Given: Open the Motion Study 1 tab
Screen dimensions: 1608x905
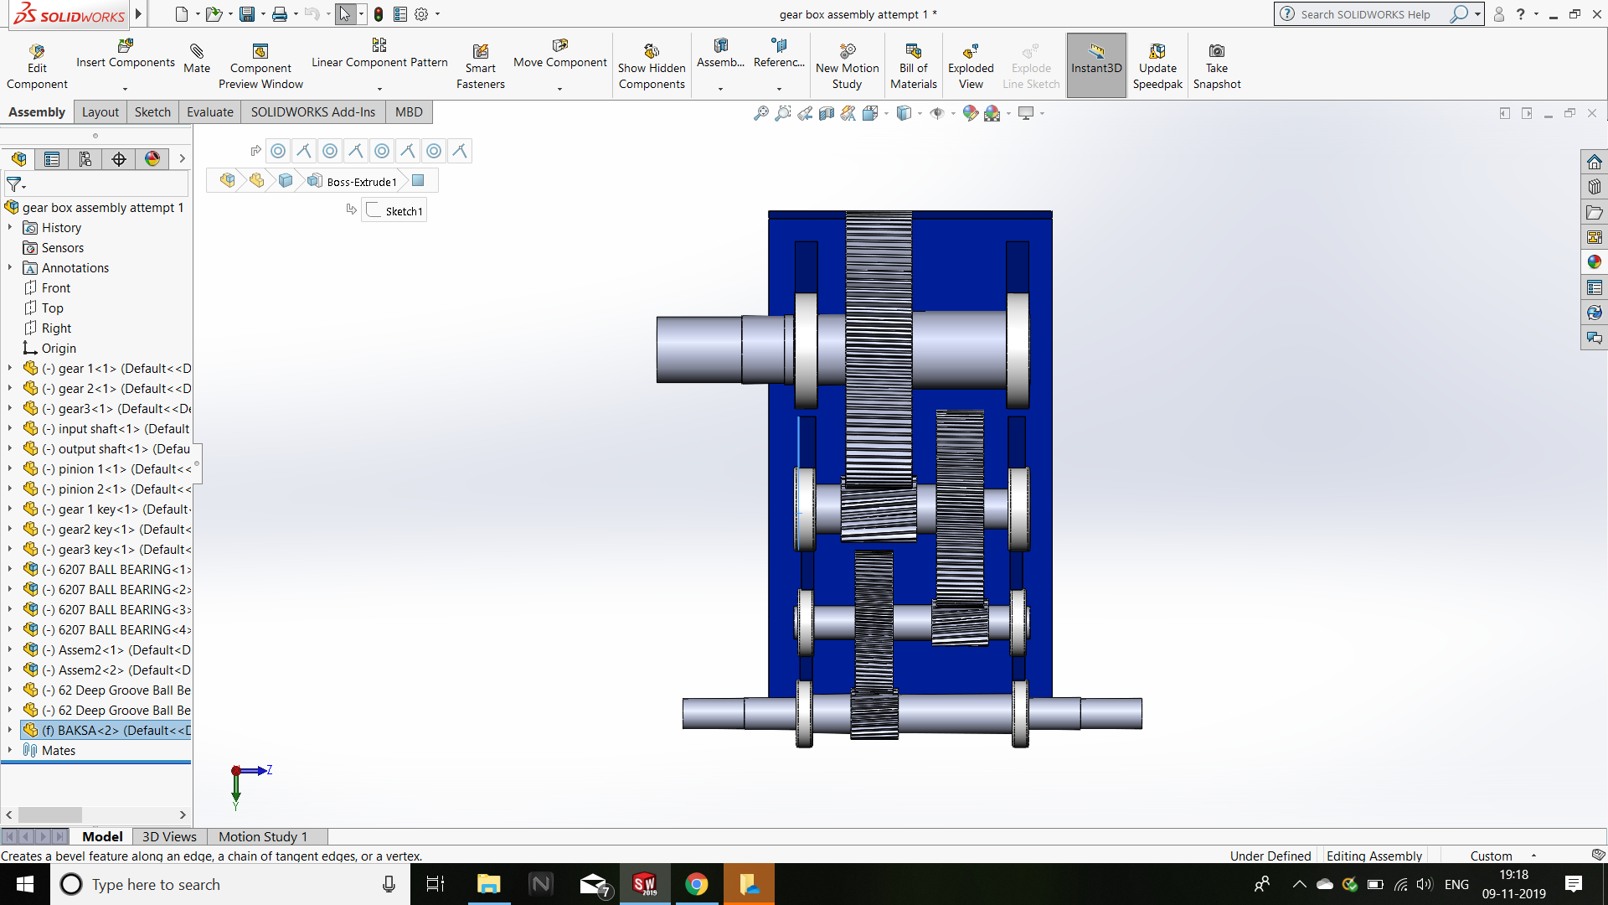Looking at the screenshot, I should coord(262,836).
